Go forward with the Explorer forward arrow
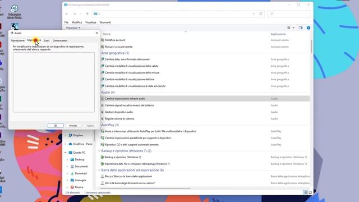 click(x=74, y=14)
